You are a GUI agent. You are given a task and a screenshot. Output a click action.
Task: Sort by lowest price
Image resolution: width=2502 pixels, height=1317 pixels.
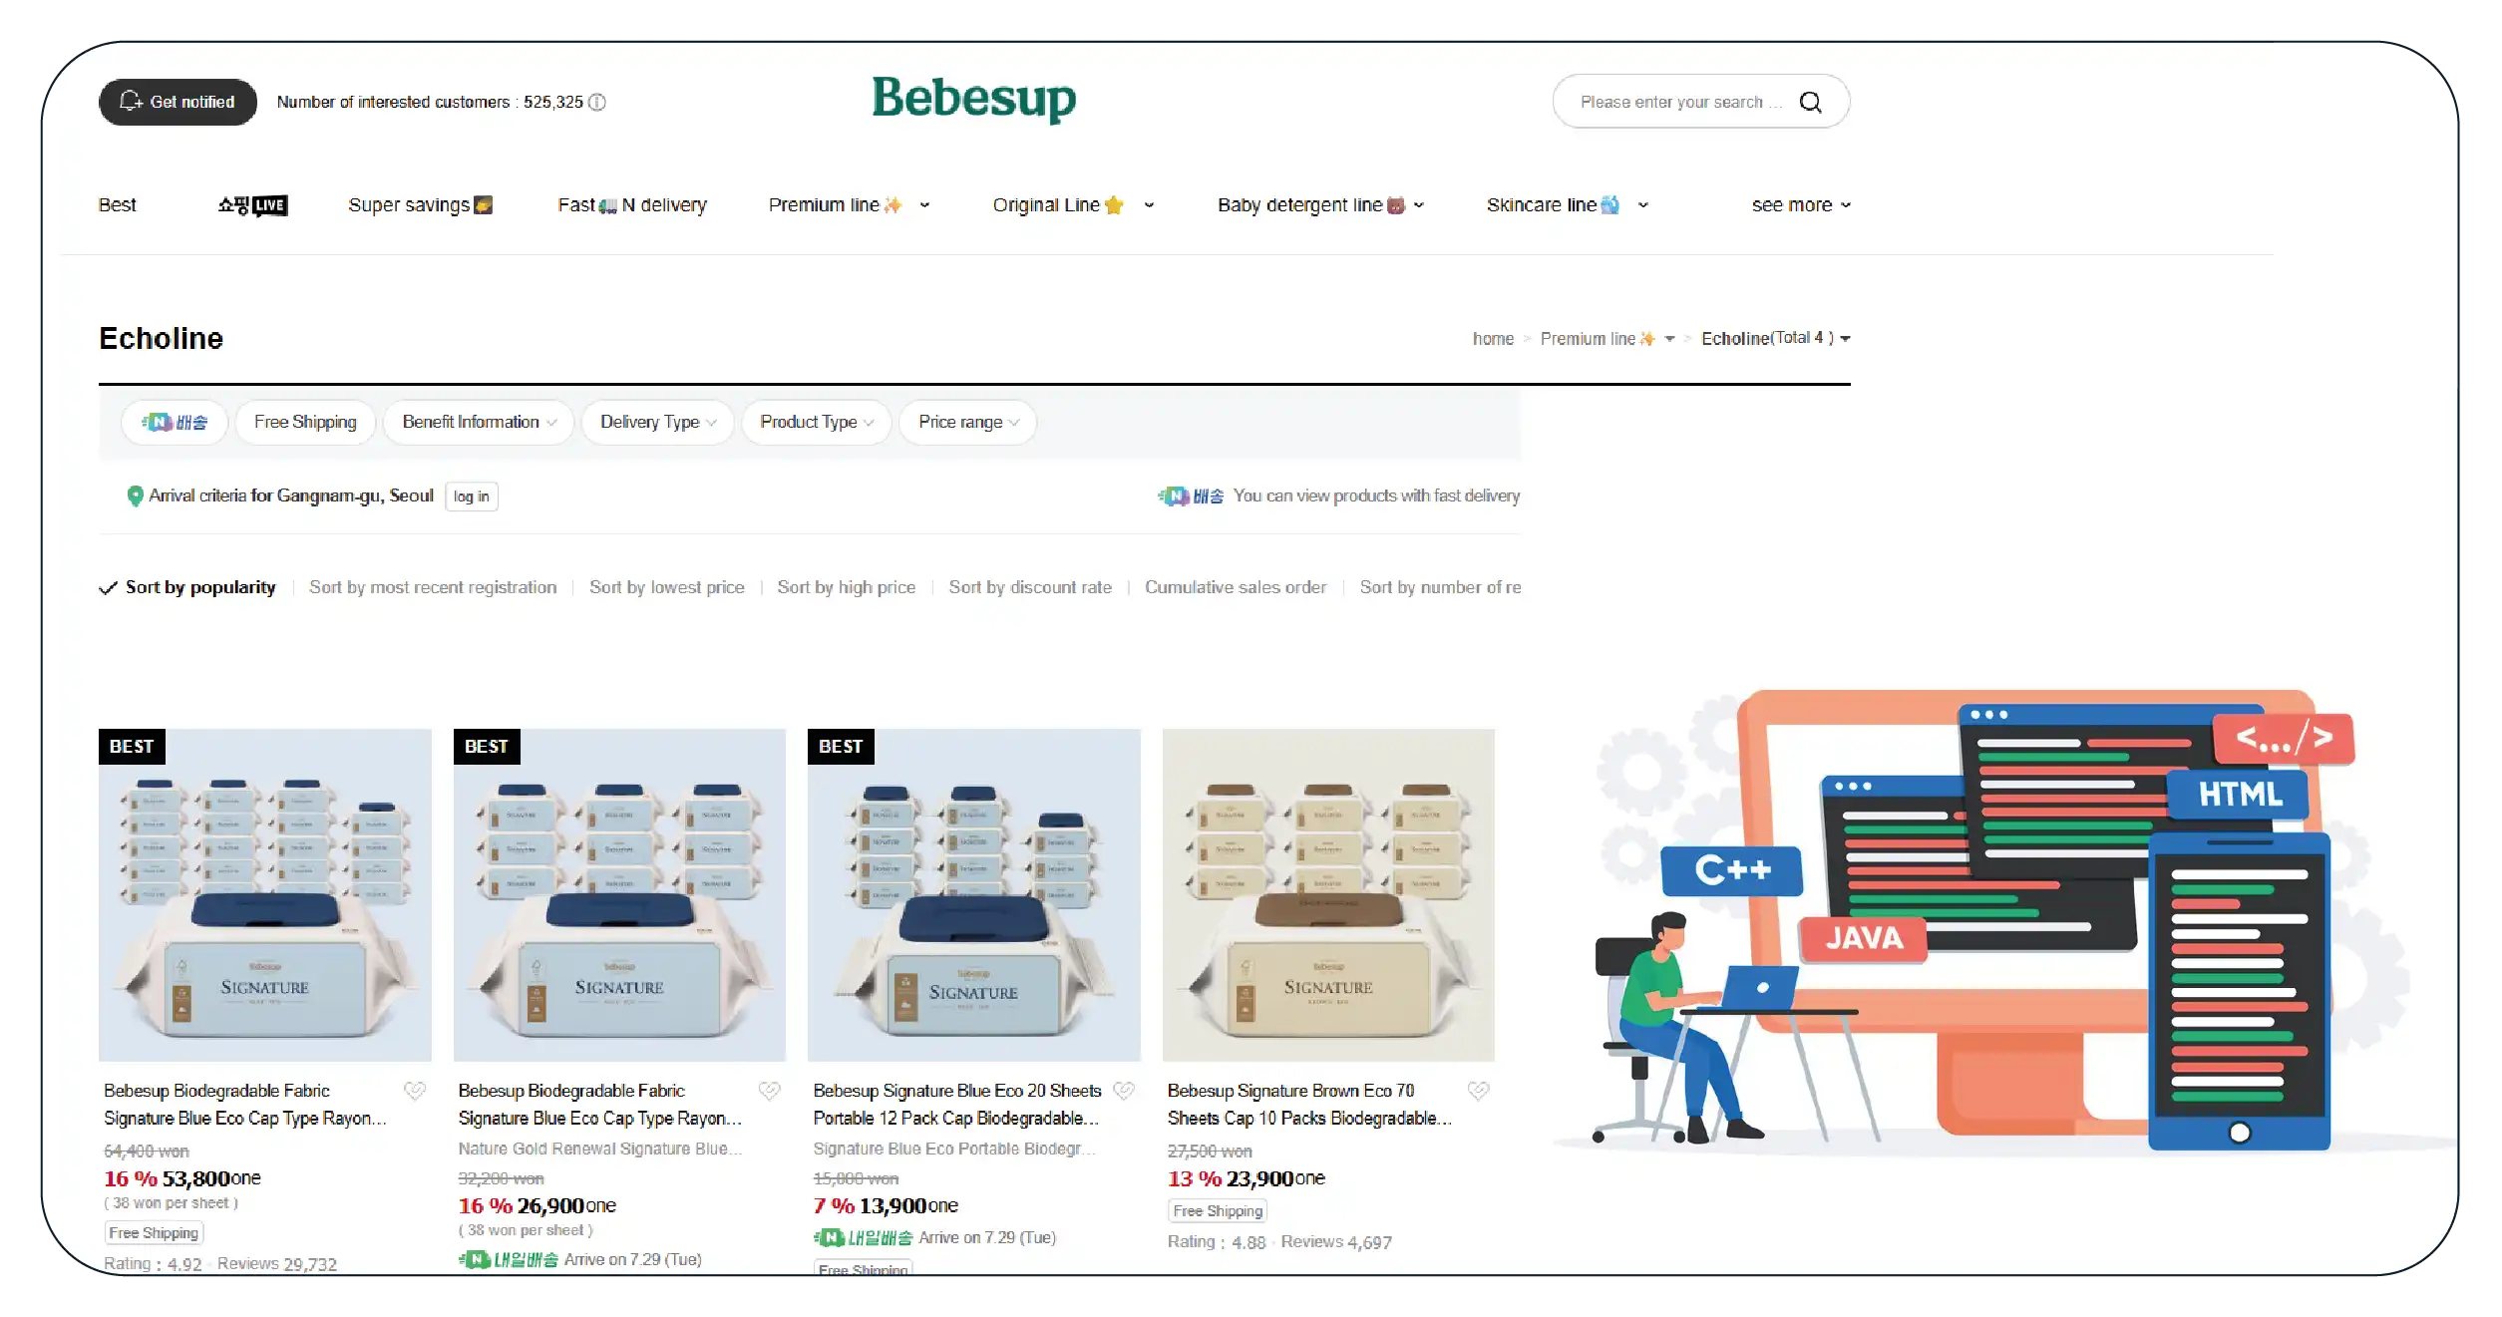tap(666, 587)
